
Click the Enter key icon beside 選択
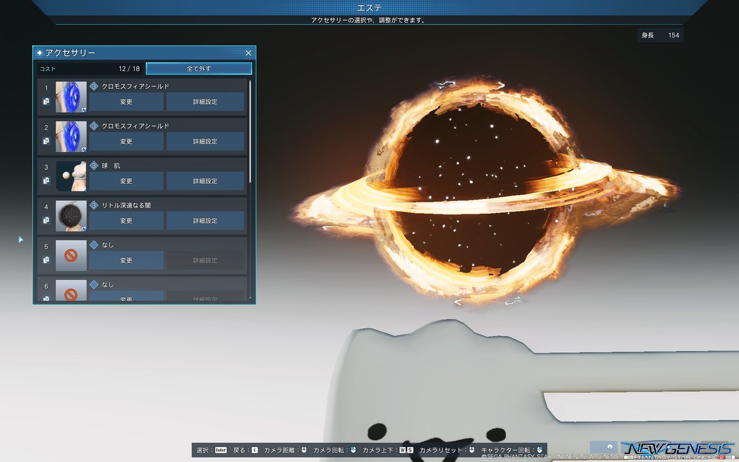click(x=221, y=450)
